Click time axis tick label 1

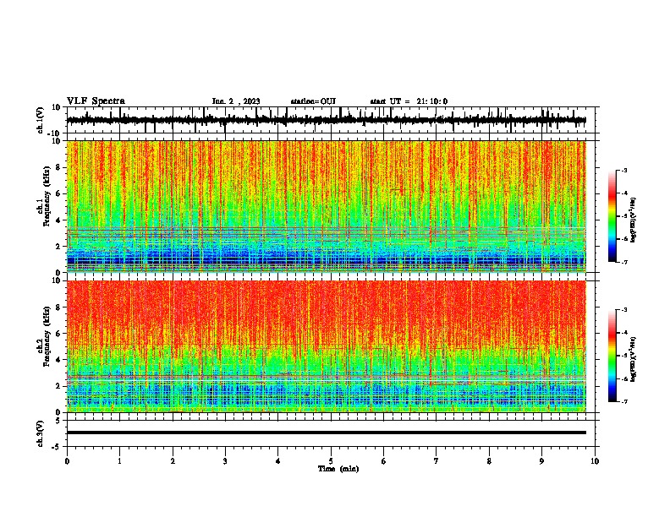(x=119, y=461)
